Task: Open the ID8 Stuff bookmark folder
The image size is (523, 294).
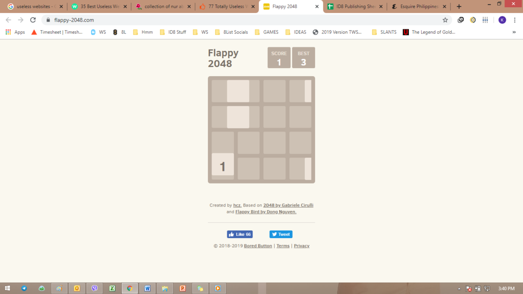Action: [173, 32]
